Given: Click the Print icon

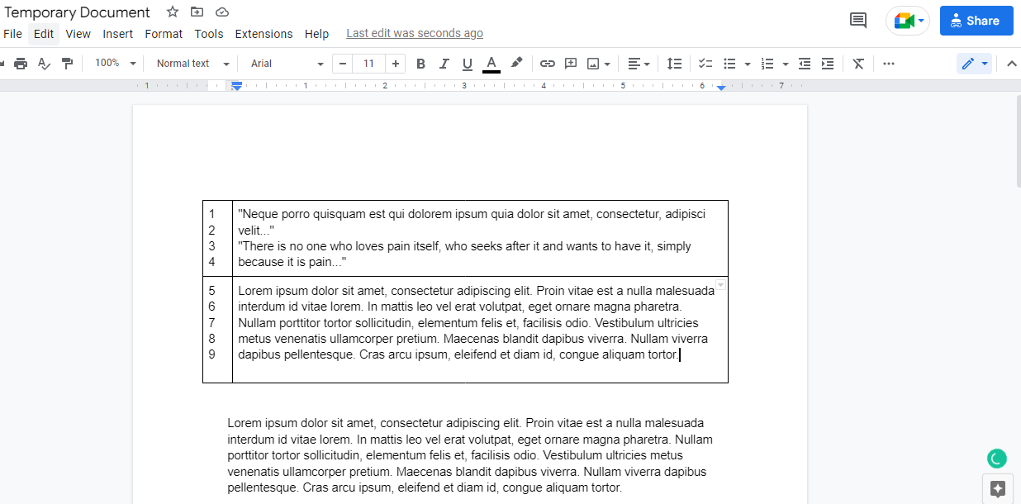Looking at the screenshot, I should [21, 63].
